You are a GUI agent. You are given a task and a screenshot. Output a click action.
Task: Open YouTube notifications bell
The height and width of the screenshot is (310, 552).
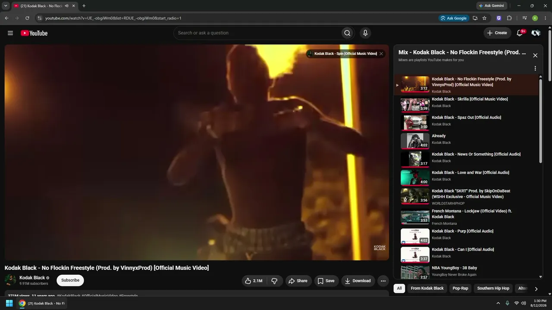(520, 33)
